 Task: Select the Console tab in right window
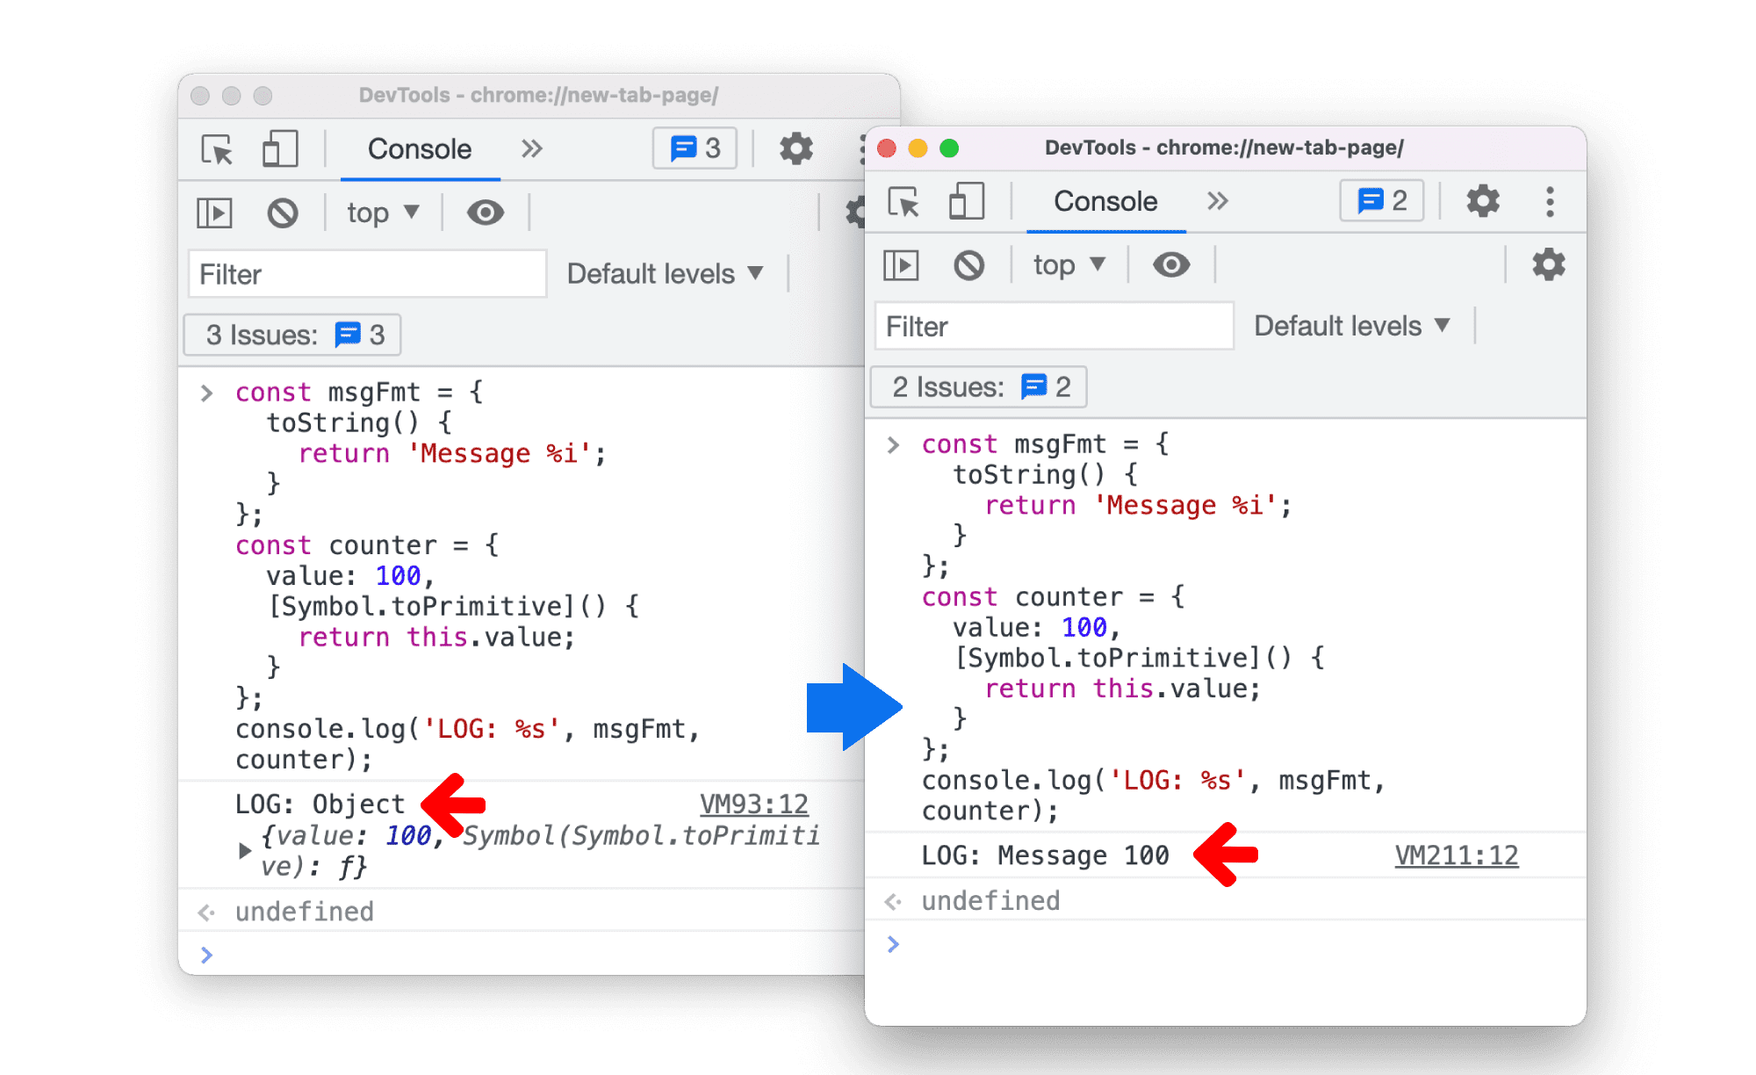pyautogui.click(x=1091, y=203)
